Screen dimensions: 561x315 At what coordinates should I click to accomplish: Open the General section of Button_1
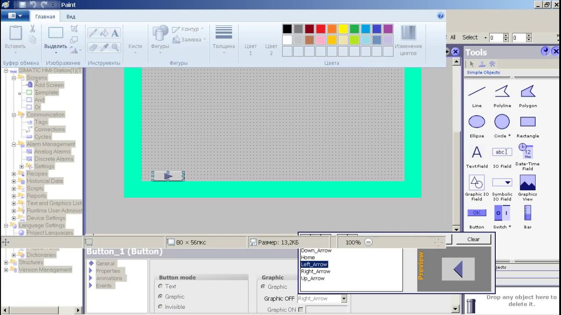[x=105, y=263]
